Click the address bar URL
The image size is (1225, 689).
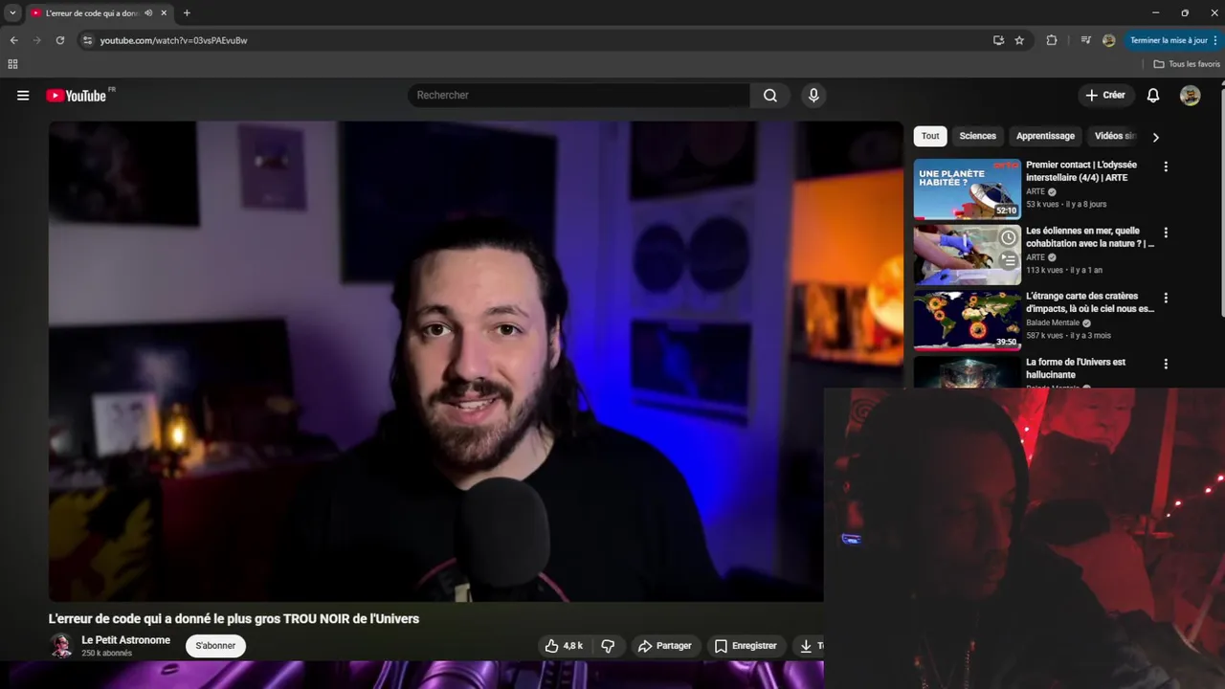173,40
